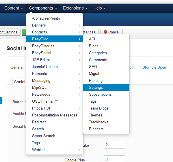Open ACL in EasyBlog submenu
Screen dimensions: 173x162
(106, 39)
